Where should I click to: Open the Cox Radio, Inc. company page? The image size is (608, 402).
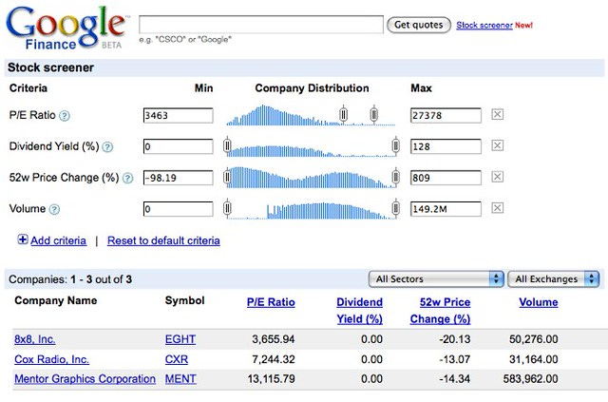pyautogui.click(x=51, y=359)
